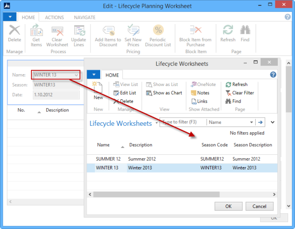This screenshot has width=295, height=229.
Task: Click main window down scroll arrow
Action: [289, 206]
